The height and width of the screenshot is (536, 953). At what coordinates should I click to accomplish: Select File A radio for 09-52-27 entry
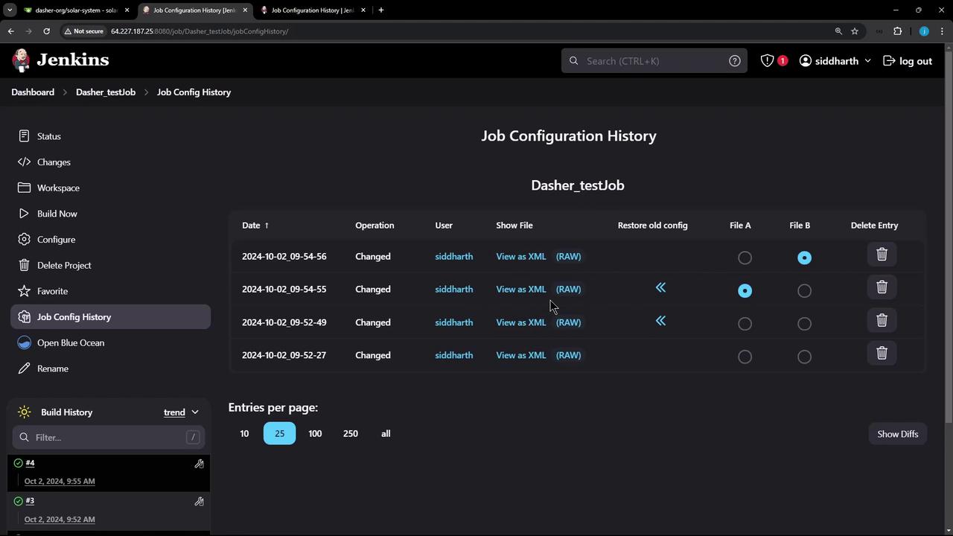[745, 357]
